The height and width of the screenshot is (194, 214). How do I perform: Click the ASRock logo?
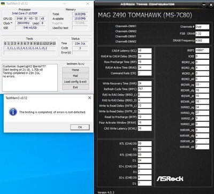click(170, 179)
